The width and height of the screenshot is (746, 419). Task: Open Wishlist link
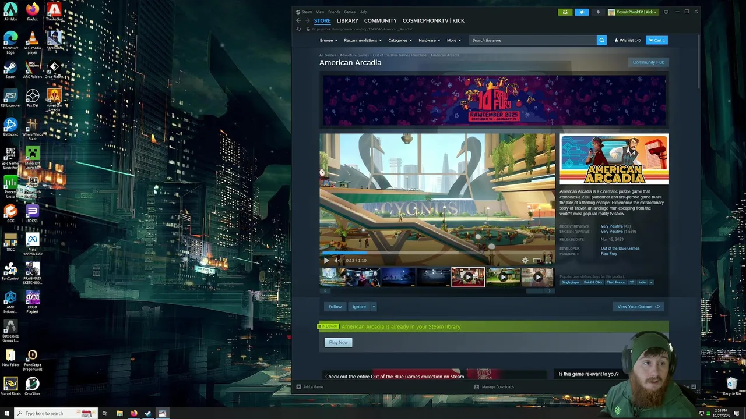[627, 40]
